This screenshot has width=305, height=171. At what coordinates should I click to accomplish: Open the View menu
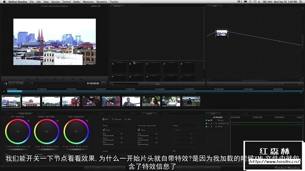pos(46,2)
